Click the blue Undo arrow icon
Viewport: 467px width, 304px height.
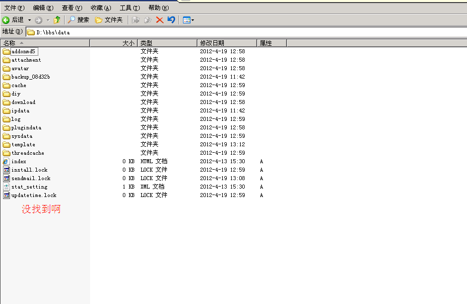tap(171, 20)
